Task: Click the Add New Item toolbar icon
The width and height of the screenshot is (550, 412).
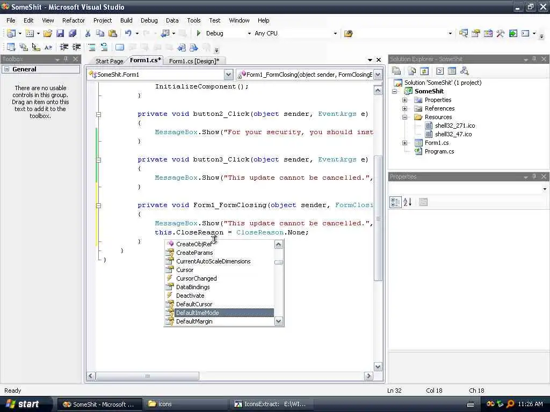Action: (30, 33)
